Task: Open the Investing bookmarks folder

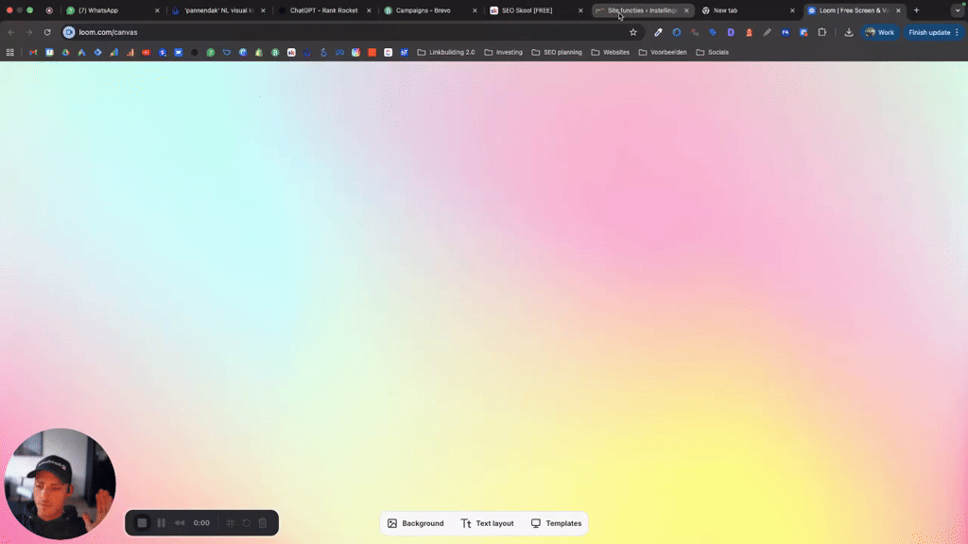Action: [504, 53]
